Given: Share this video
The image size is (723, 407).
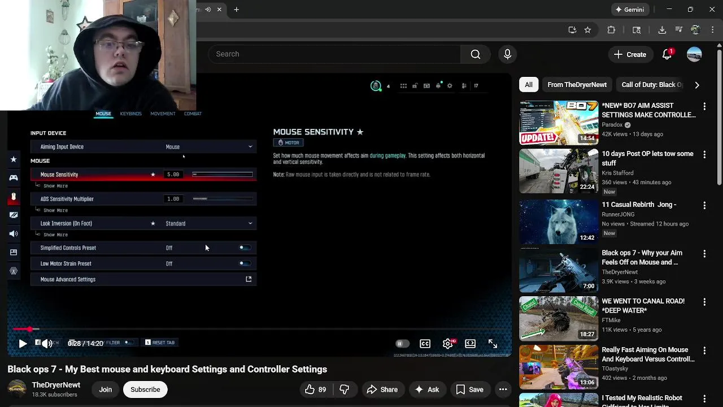Looking at the screenshot, I should 382,389.
